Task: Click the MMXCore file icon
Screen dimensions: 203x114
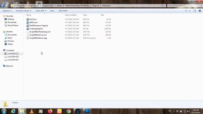Action: click(28, 22)
